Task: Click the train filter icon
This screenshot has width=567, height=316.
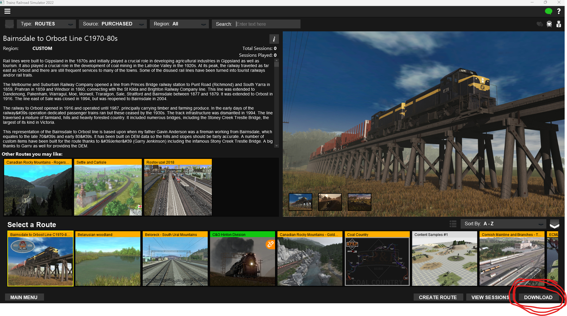Action: [x=549, y=24]
